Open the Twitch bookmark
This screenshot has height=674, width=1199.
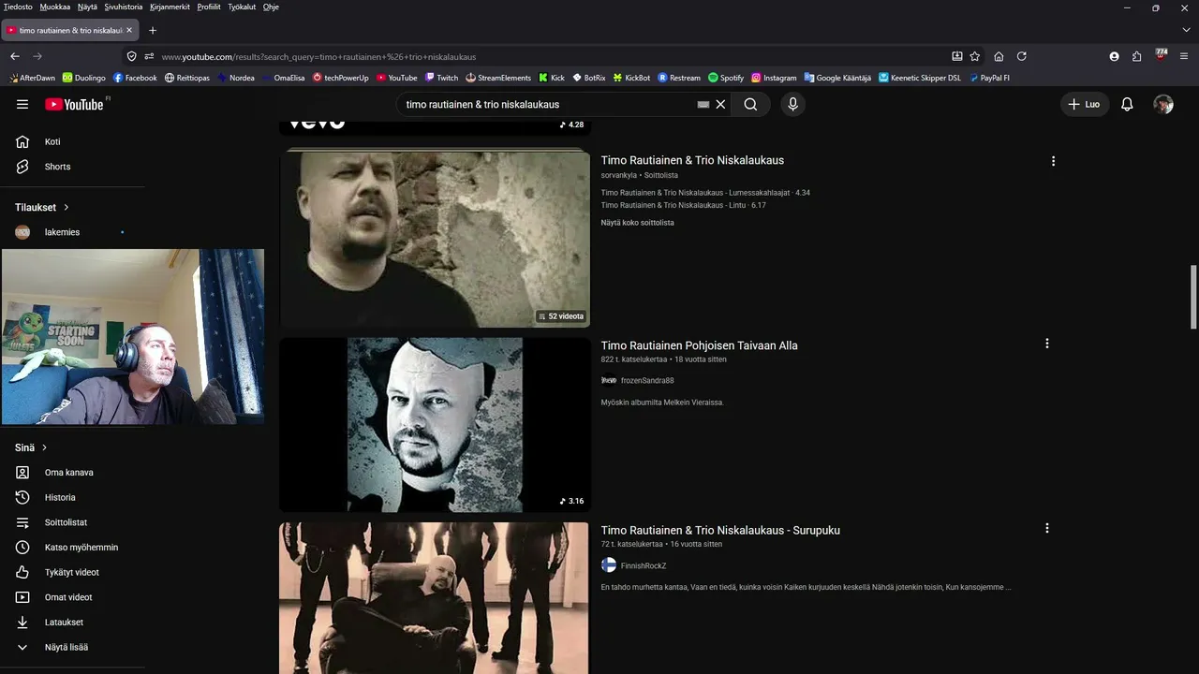click(x=441, y=78)
